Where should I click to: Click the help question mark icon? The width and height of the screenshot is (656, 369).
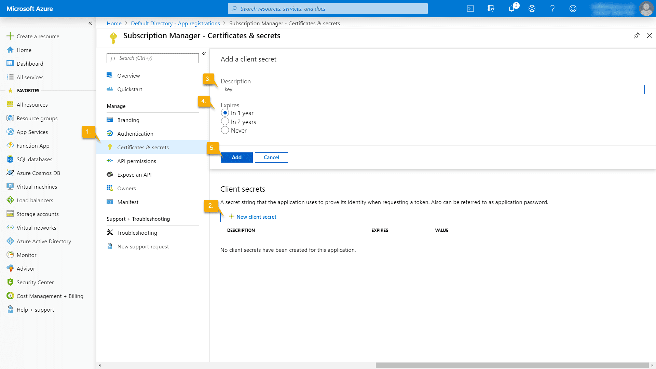point(552,9)
